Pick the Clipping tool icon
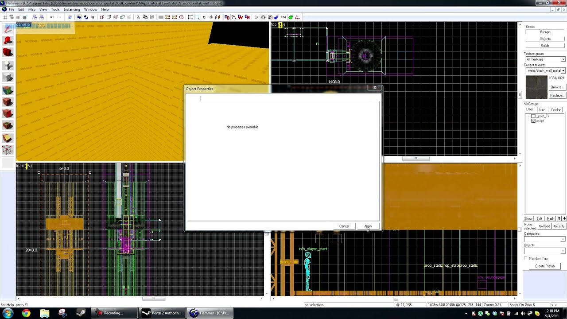Viewport: 567px width, 319px height. coord(8,138)
